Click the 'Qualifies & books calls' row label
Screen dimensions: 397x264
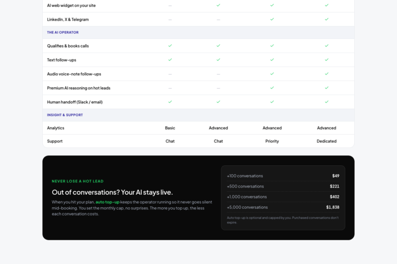[x=68, y=46]
